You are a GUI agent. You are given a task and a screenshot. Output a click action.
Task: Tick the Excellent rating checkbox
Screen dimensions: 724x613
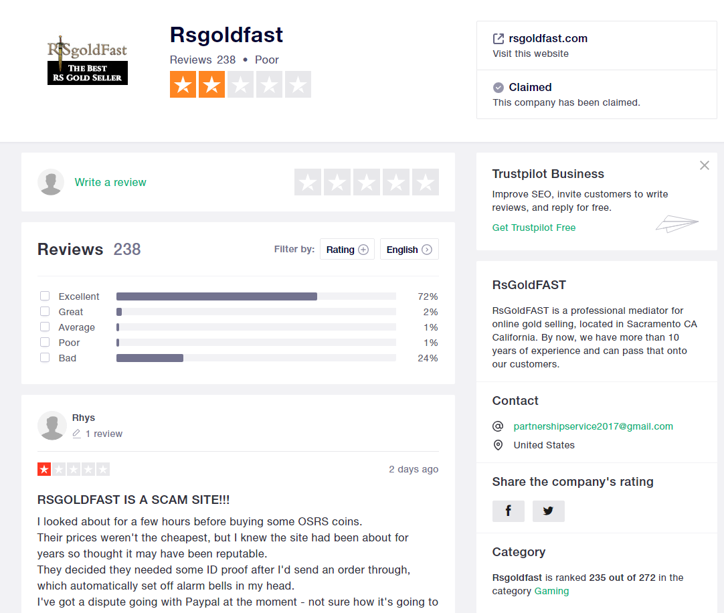[x=45, y=296]
